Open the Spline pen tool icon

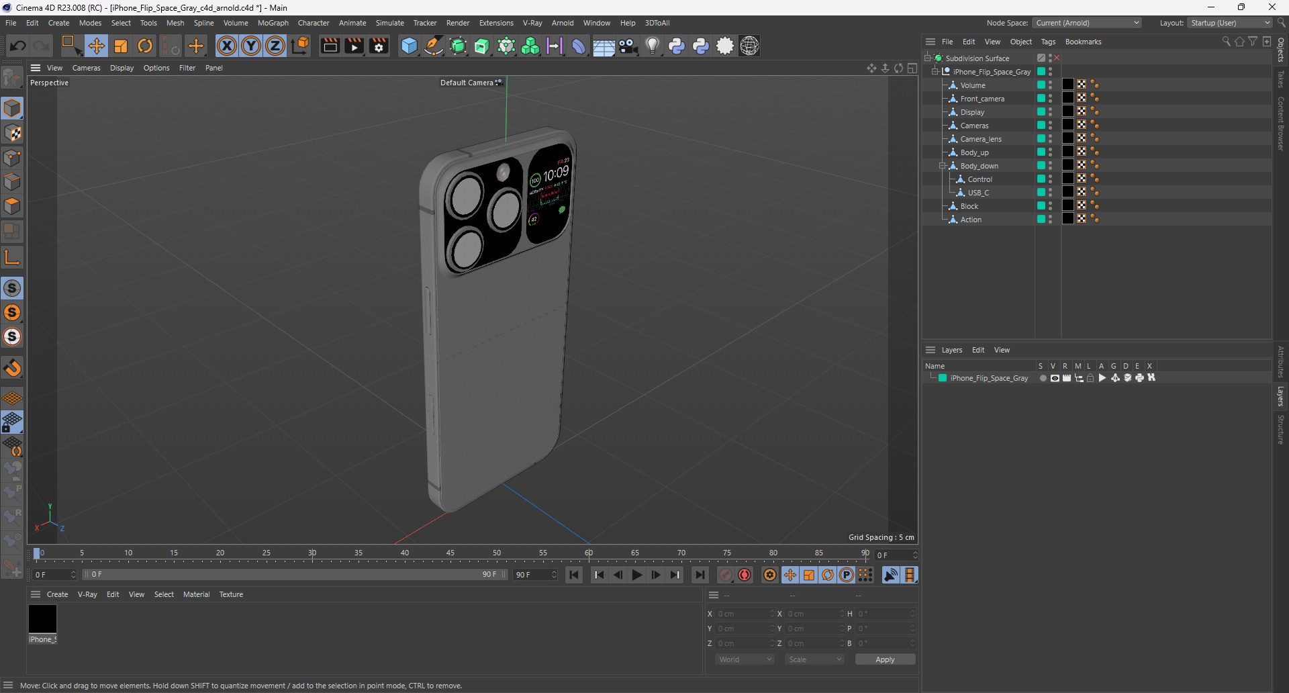(434, 46)
